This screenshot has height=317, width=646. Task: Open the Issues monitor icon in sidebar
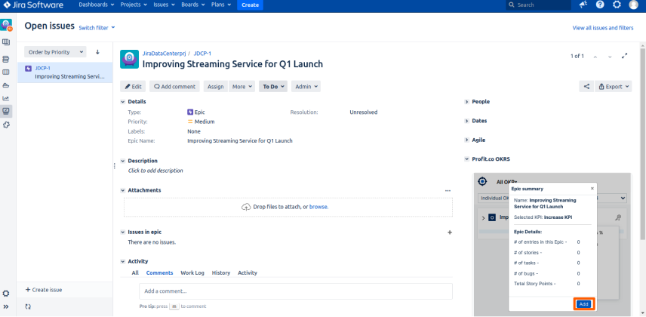(x=6, y=111)
